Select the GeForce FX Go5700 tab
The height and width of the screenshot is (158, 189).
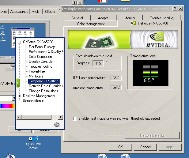(149, 23)
